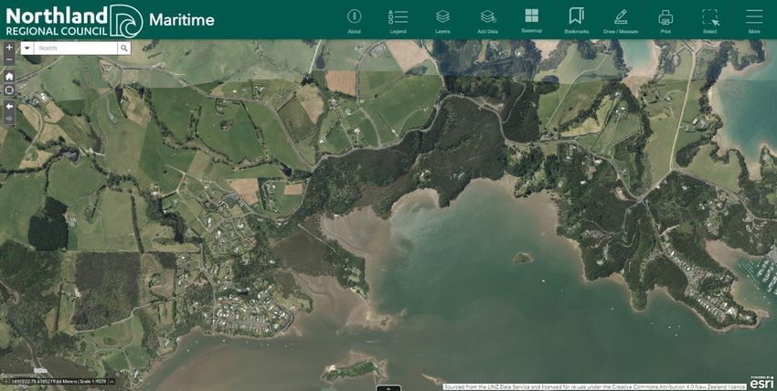The height and width of the screenshot is (391, 777).
Task: Zoom out with the minus button
Action: click(x=9, y=59)
